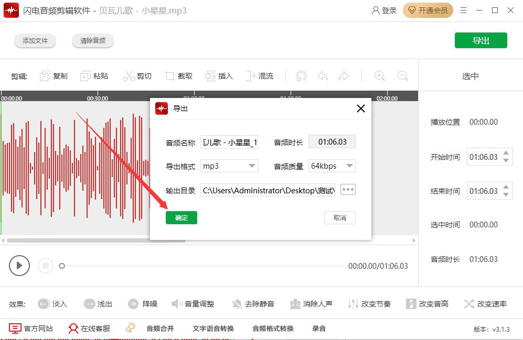Viewport: 523px width, 340px height.
Task: Click the Audio Duration 01:06.03 field in dialog
Action: coord(332,142)
